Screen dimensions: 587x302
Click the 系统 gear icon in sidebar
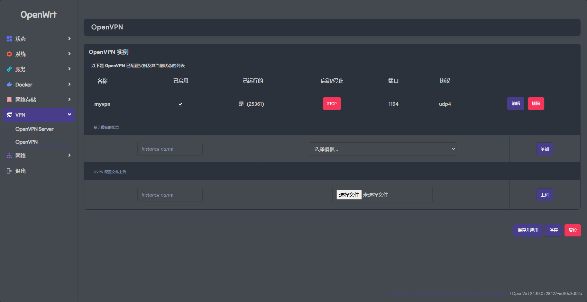pyautogui.click(x=9, y=54)
